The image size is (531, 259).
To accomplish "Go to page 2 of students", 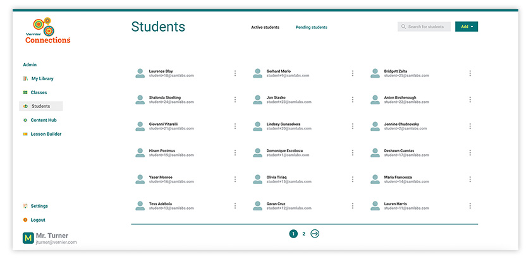I will click(303, 234).
